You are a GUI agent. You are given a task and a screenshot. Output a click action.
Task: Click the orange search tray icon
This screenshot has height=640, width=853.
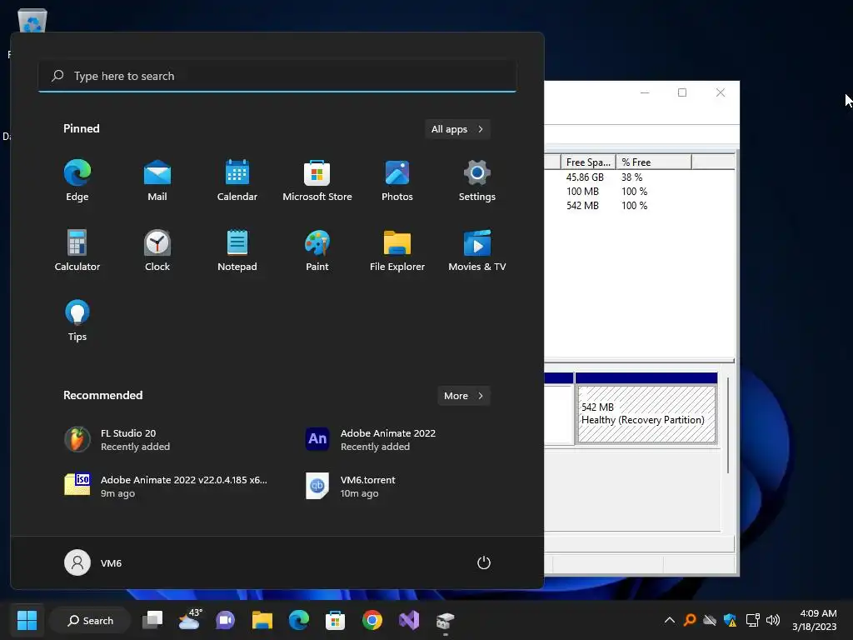point(690,620)
